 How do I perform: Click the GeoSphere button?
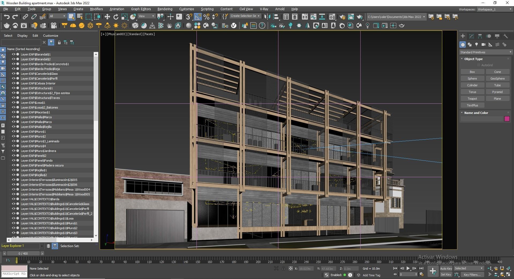[497, 79]
